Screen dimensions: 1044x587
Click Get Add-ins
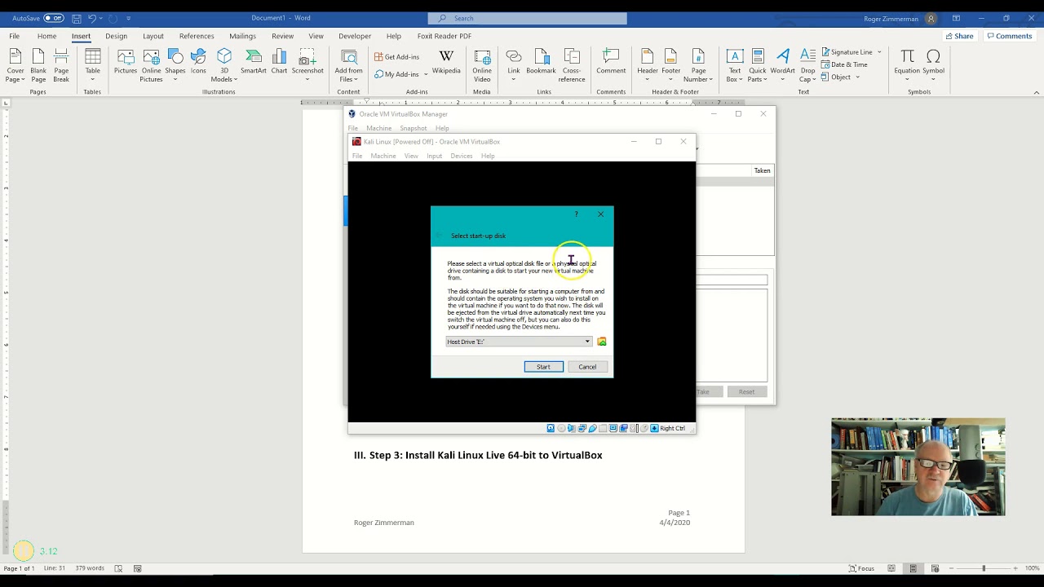tap(397, 57)
